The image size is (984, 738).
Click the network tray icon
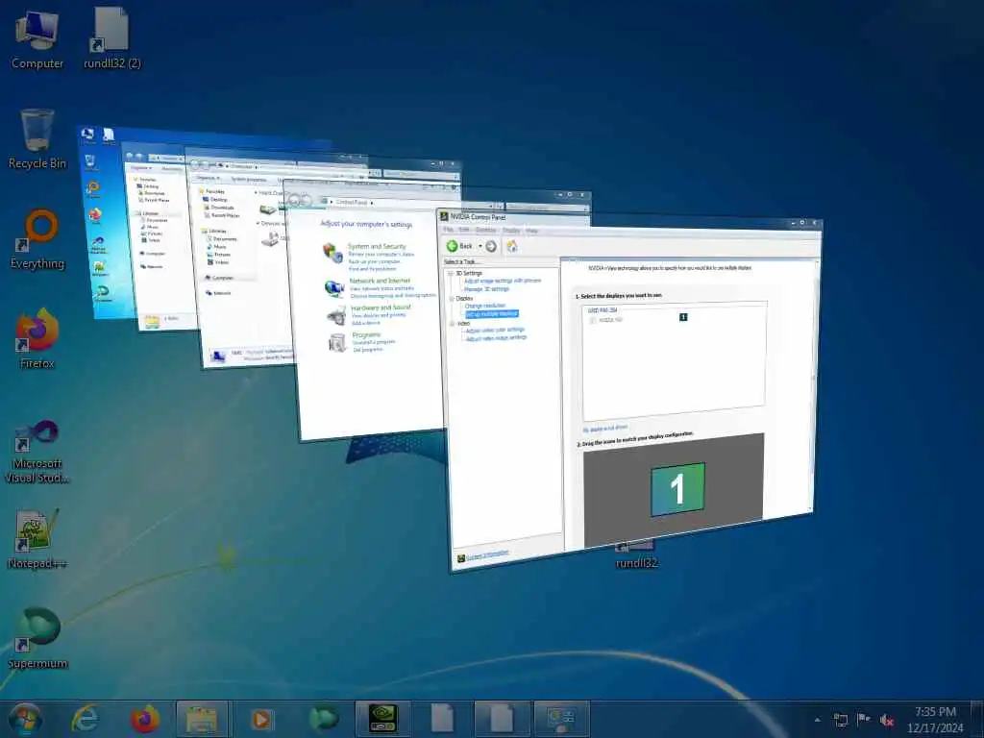(x=841, y=720)
